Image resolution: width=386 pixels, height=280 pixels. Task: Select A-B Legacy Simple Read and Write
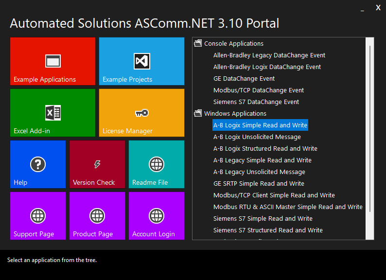[x=262, y=160]
